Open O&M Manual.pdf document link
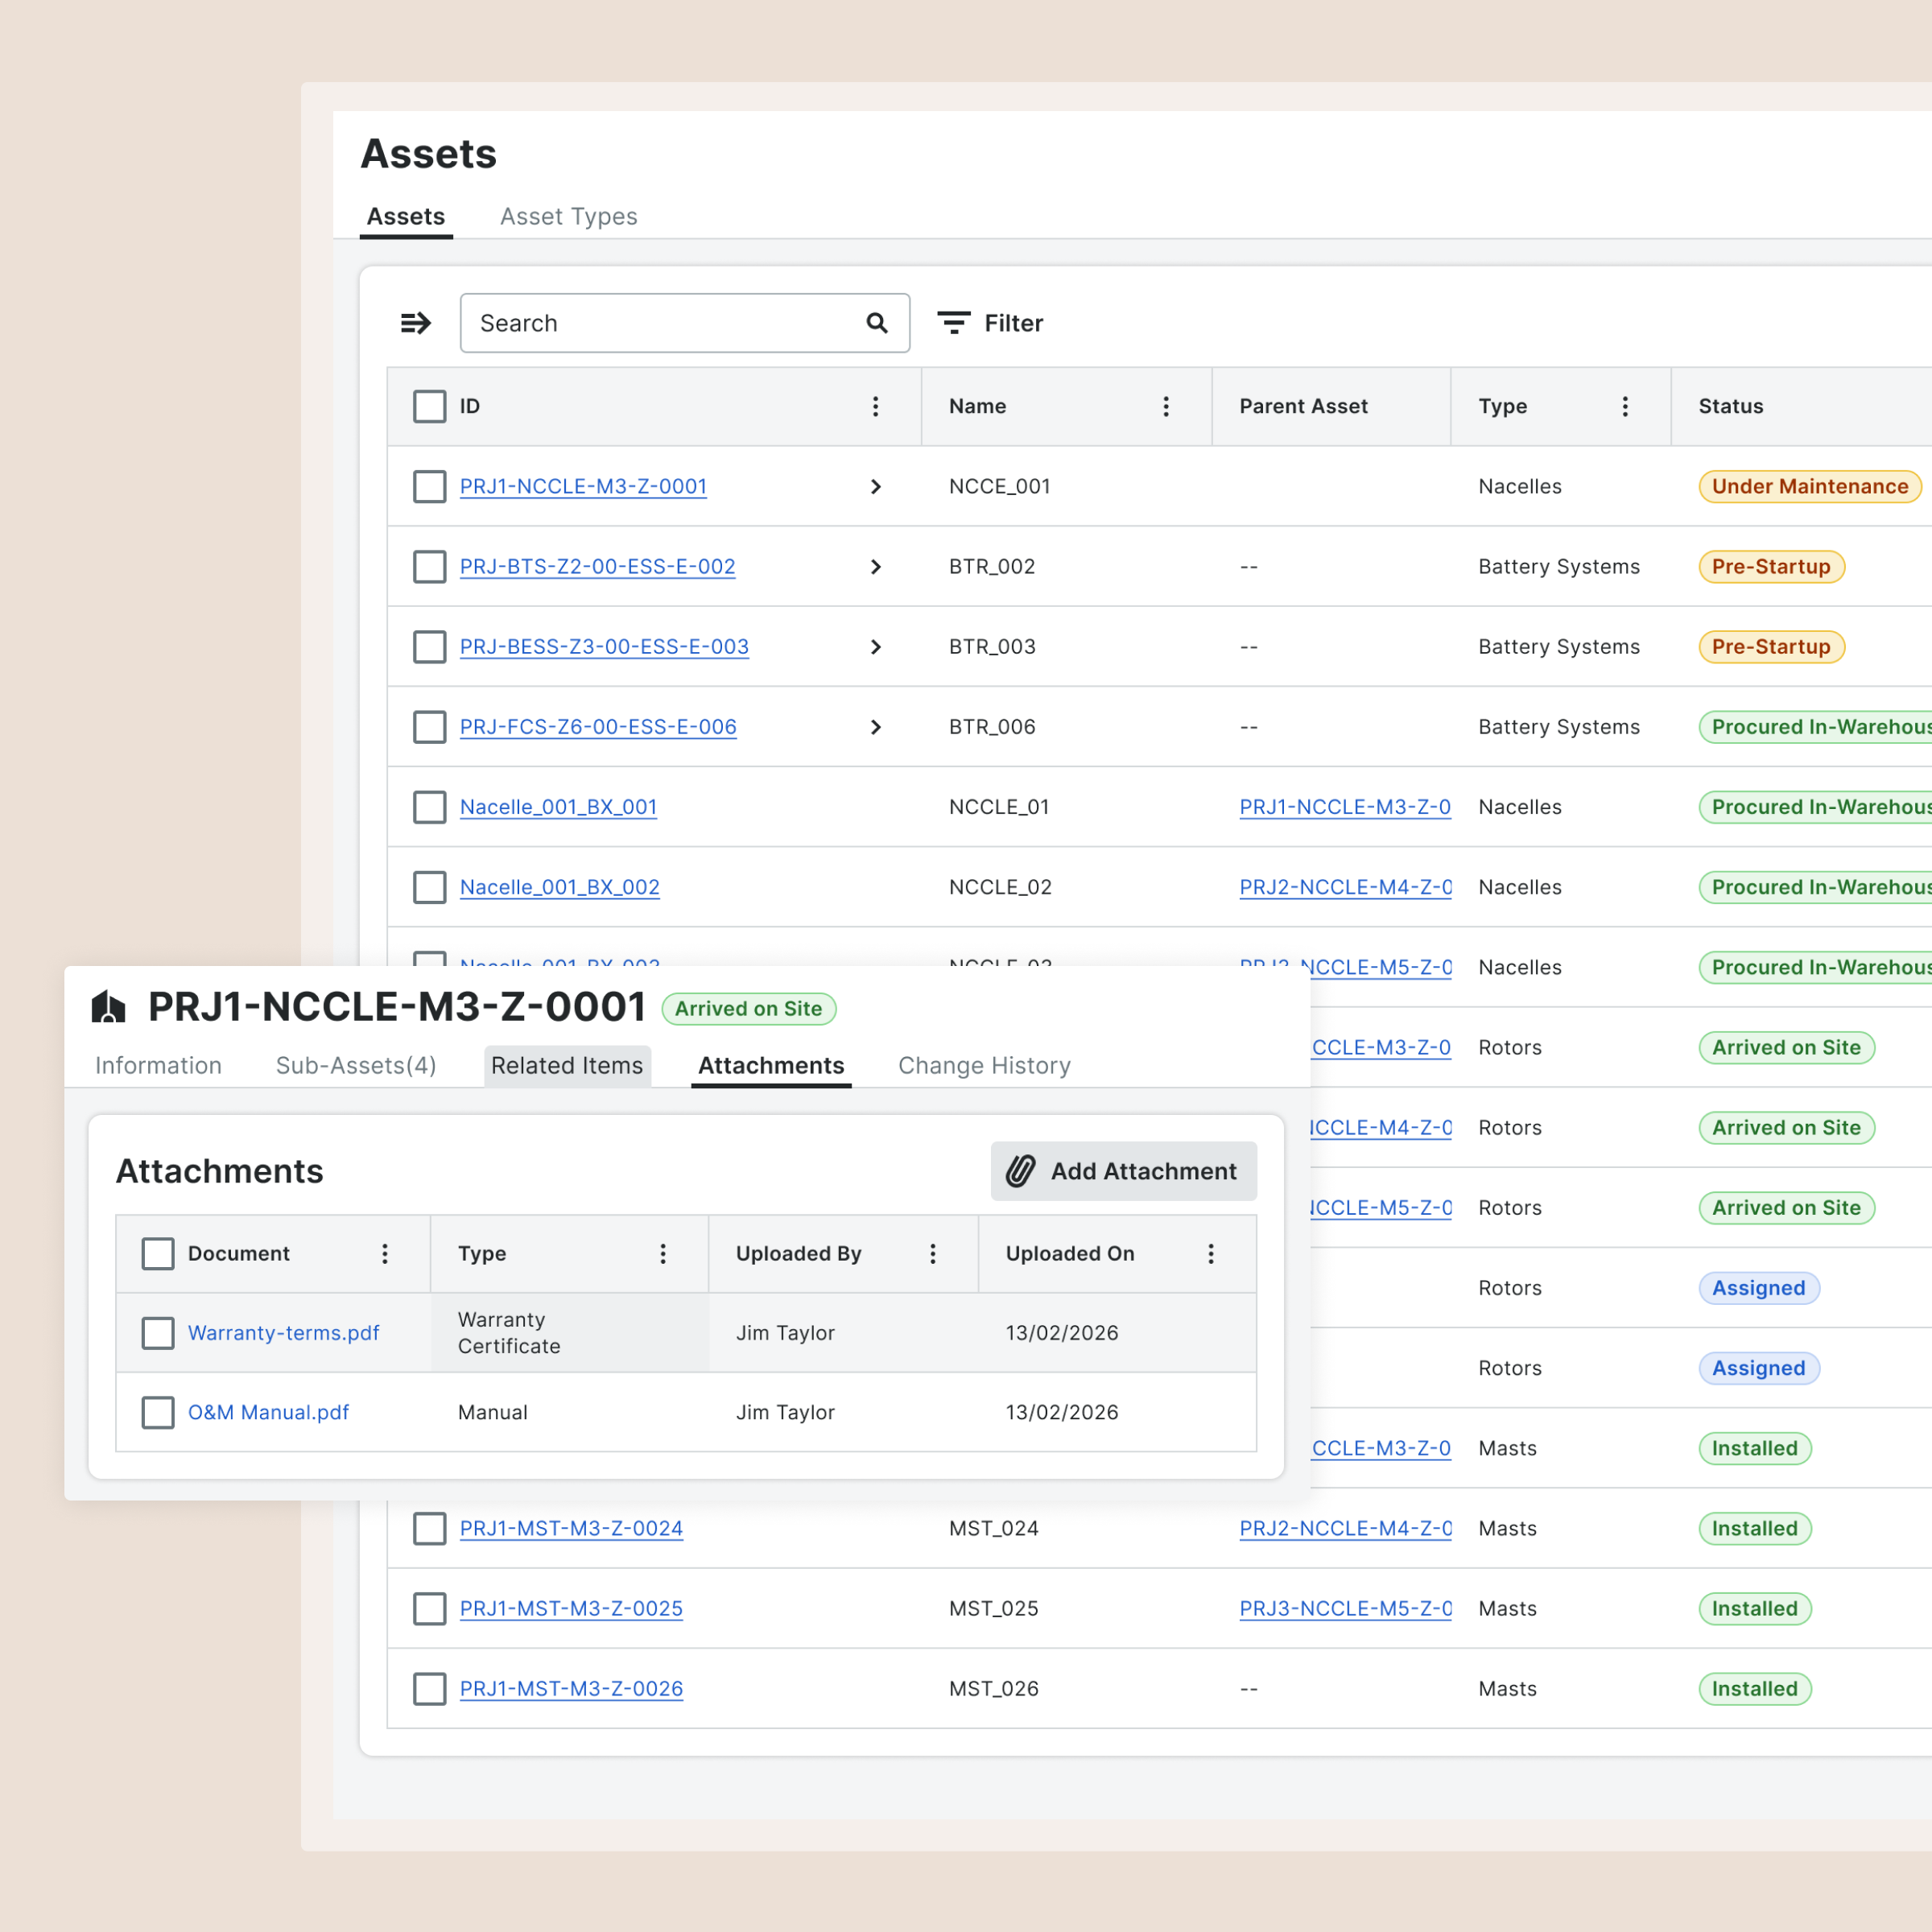Image resolution: width=1932 pixels, height=1932 pixels. click(269, 1413)
